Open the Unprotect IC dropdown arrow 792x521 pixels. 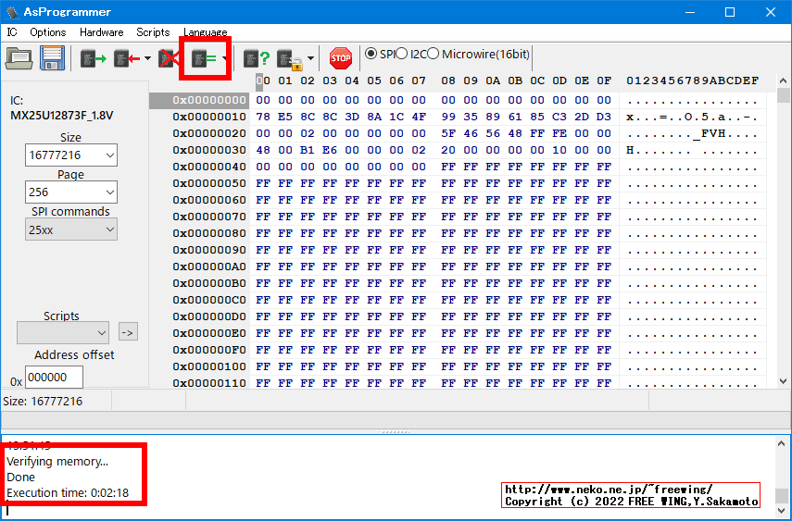[310, 58]
